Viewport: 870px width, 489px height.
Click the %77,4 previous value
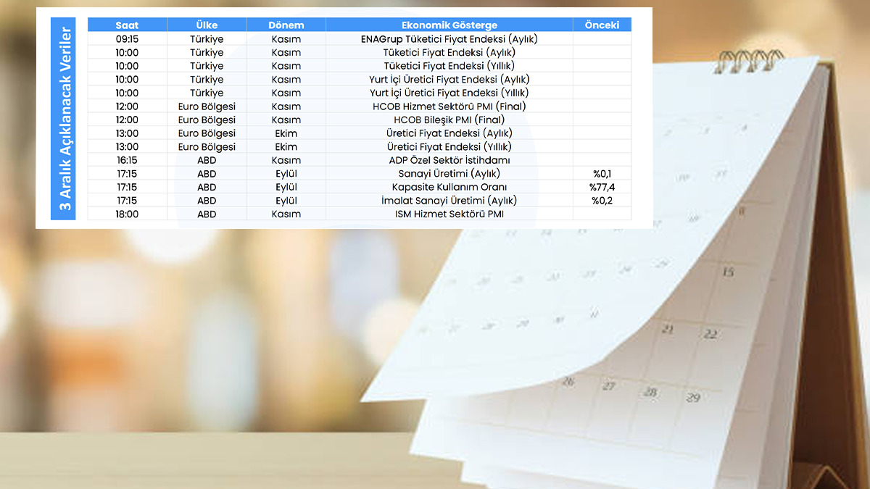[x=601, y=187]
